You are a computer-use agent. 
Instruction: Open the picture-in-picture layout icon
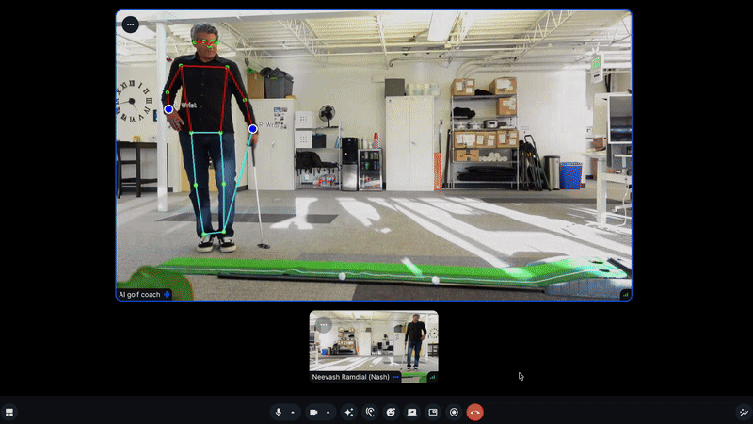click(433, 412)
